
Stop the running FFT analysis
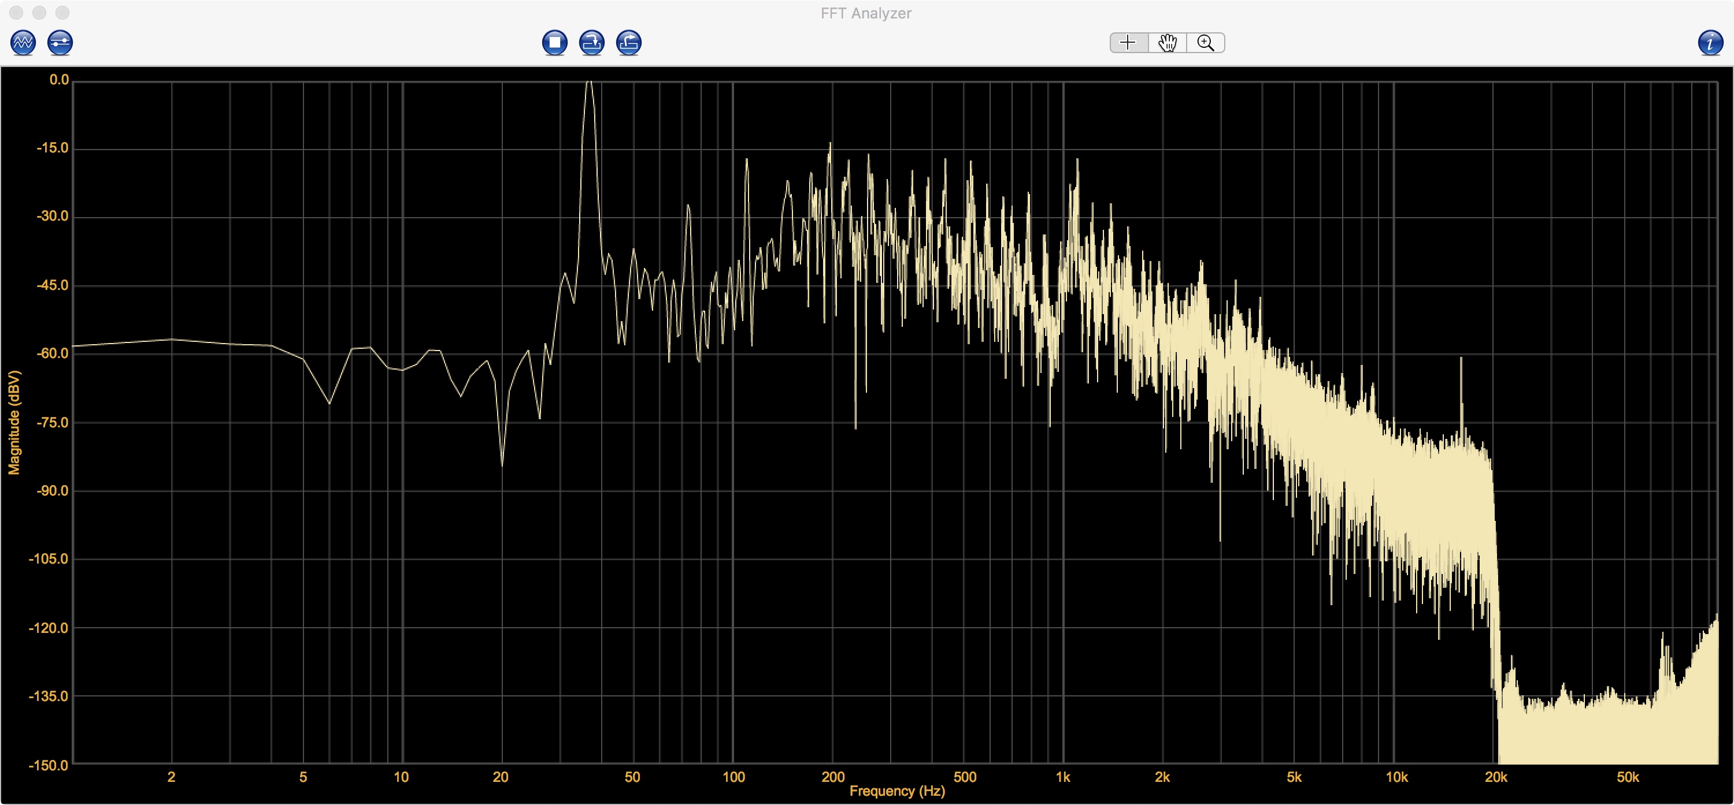click(x=555, y=43)
